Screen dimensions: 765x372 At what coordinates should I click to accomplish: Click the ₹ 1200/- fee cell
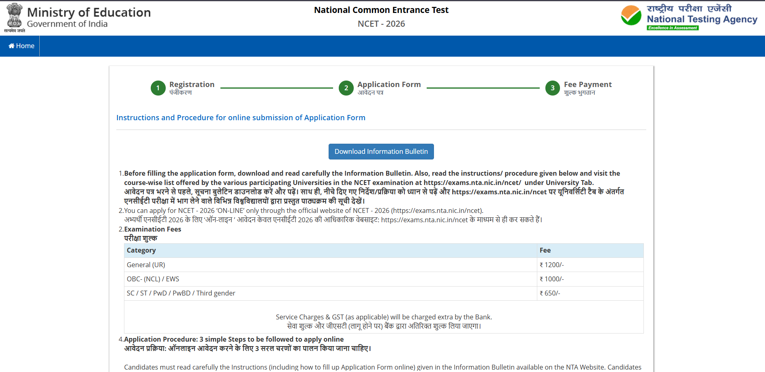click(551, 265)
